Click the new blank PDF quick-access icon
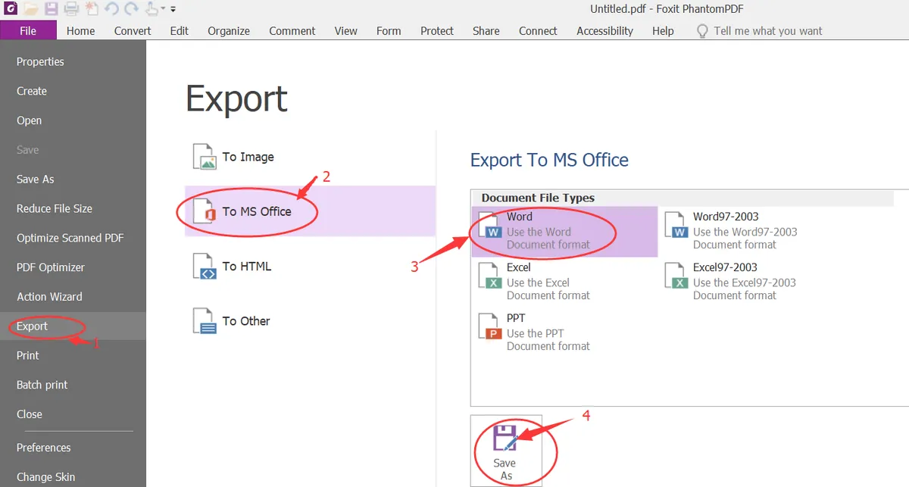909x487 pixels. (91, 9)
